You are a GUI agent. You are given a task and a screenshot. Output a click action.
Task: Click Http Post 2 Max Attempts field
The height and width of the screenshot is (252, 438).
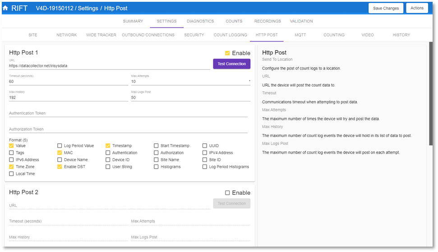click(191, 221)
